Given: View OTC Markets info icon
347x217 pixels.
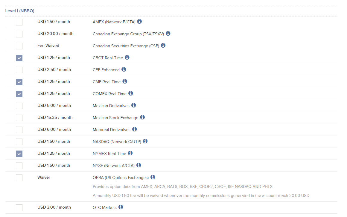Looking at the screenshot, I should 121,207.
